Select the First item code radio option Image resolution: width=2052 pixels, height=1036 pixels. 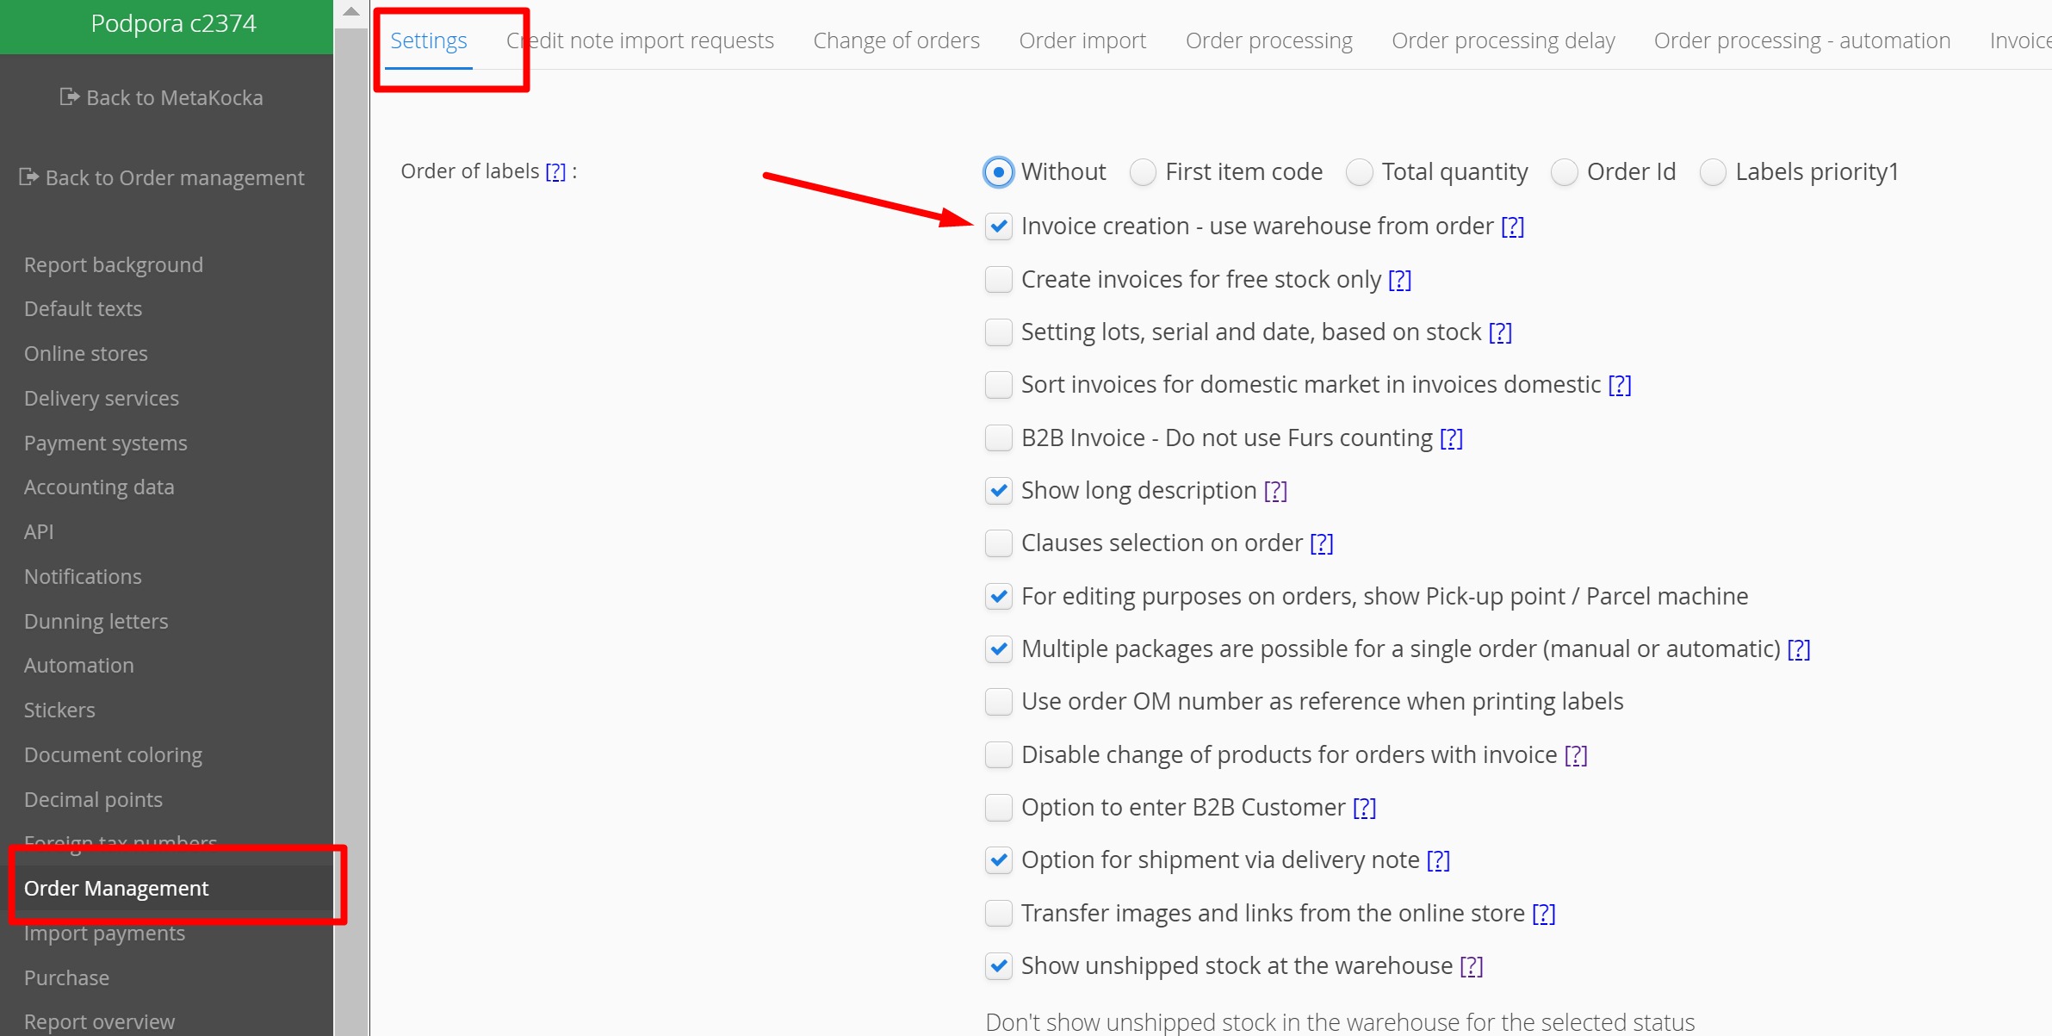tap(1143, 172)
